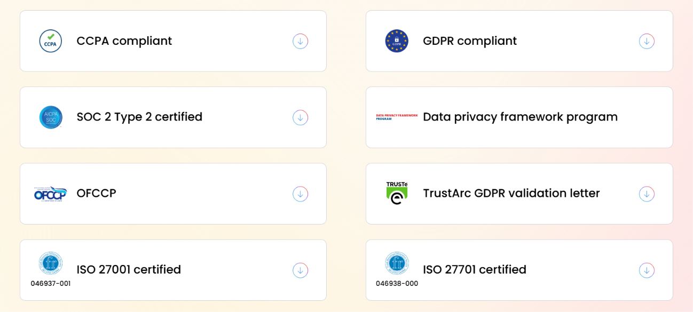Click the 'CCPA compliant' title
The height and width of the screenshot is (312, 693).
point(124,41)
